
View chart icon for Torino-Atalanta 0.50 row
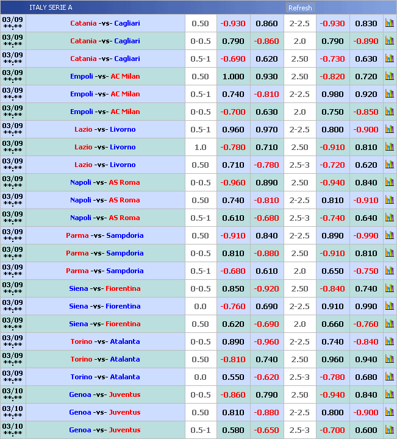click(x=390, y=359)
